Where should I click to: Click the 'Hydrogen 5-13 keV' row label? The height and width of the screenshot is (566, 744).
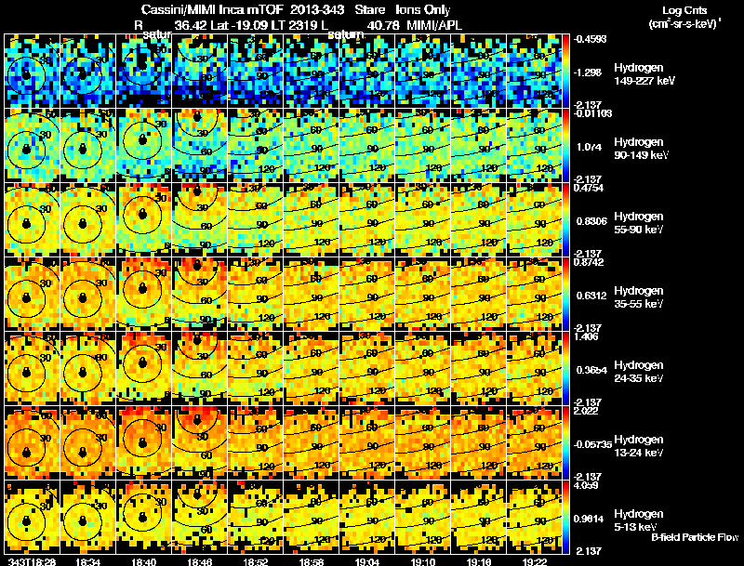coord(639,520)
